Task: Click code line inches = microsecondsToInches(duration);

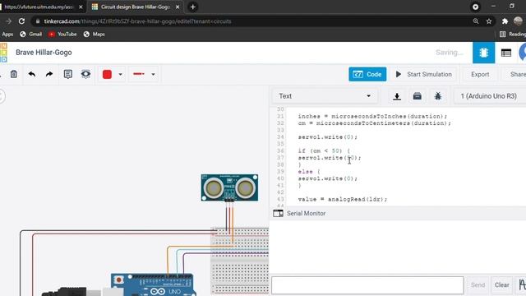Action: point(372,116)
